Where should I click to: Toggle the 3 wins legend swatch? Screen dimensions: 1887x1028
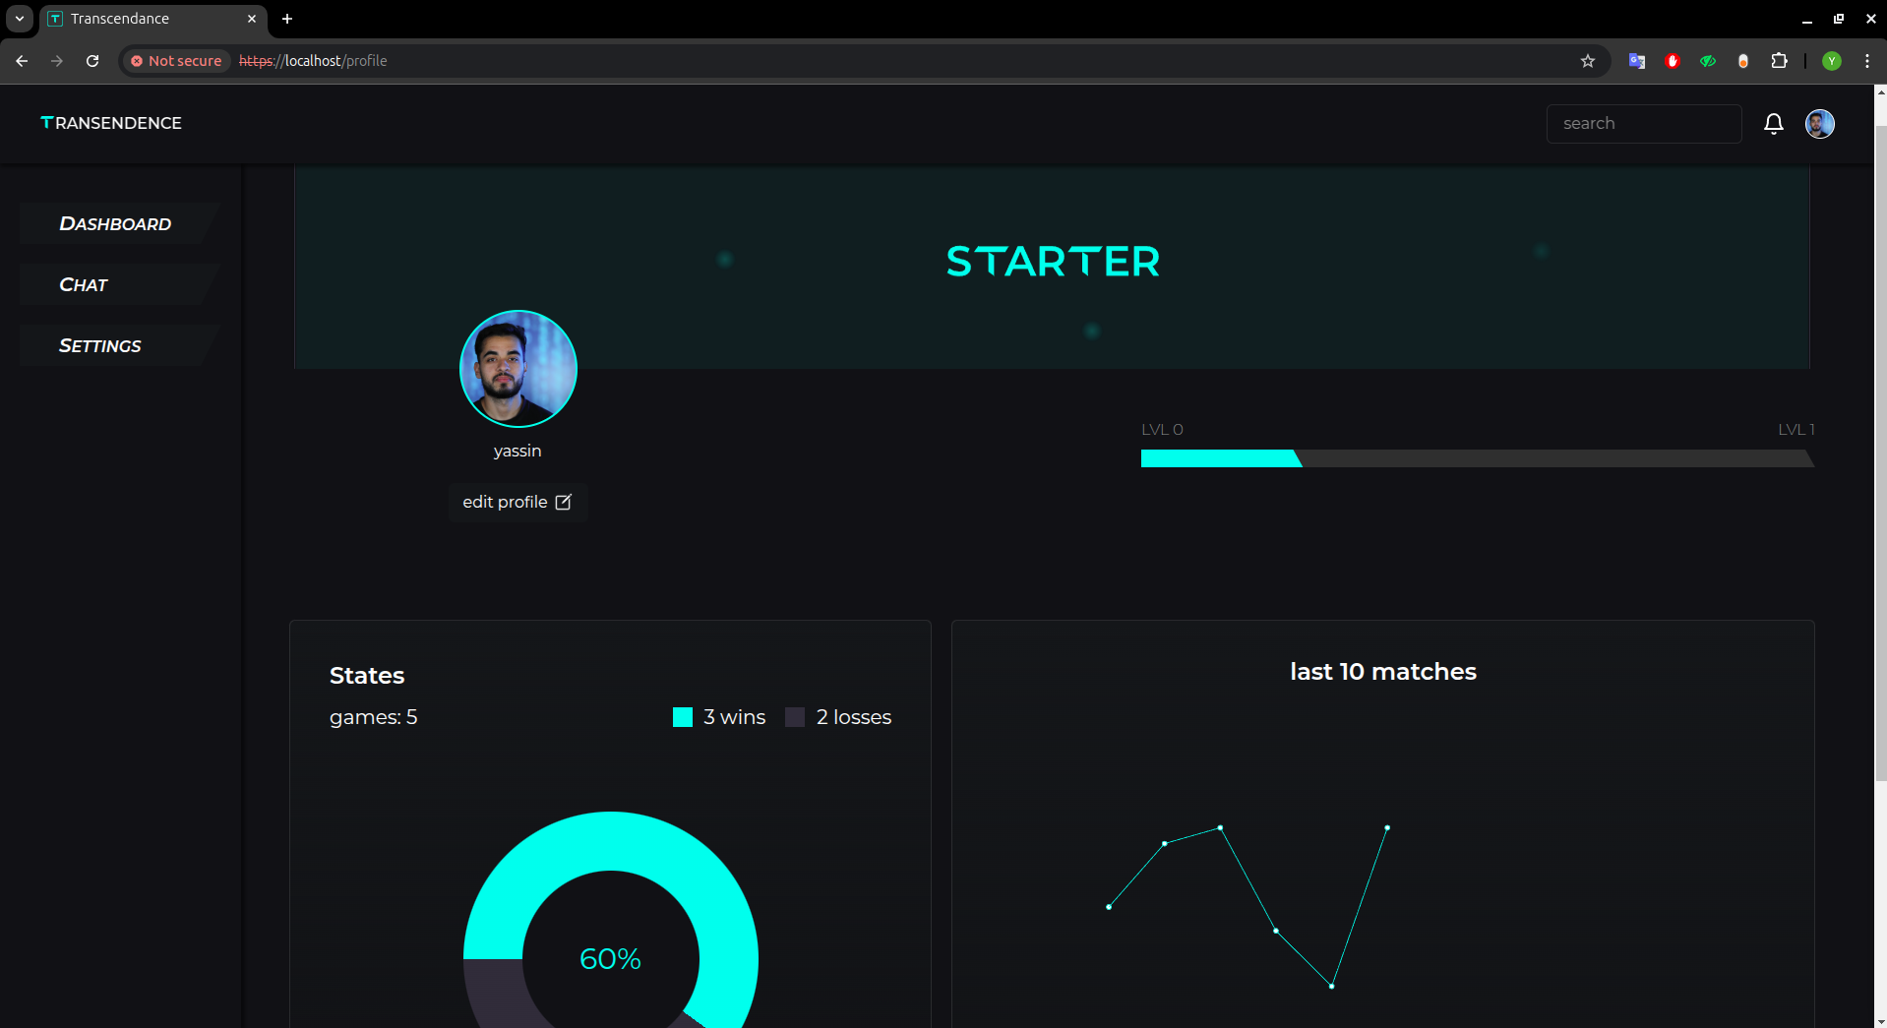click(683, 717)
